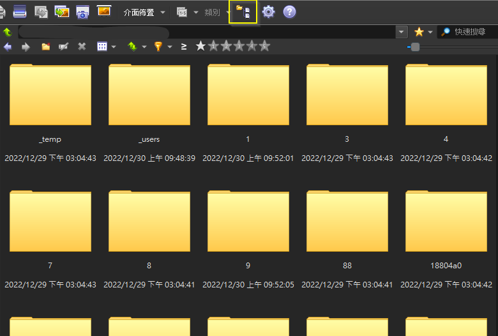Image resolution: width=498 pixels, height=336 pixels.
Task: Click date text 2022/12/30 上午 09:48:39
Action: tap(149, 158)
